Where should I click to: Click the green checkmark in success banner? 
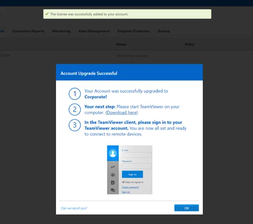[x=47, y=14]
